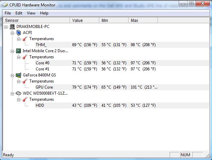Click the Max column header
Viewport: 212px width, 160px height.
(x=143, y=20)
